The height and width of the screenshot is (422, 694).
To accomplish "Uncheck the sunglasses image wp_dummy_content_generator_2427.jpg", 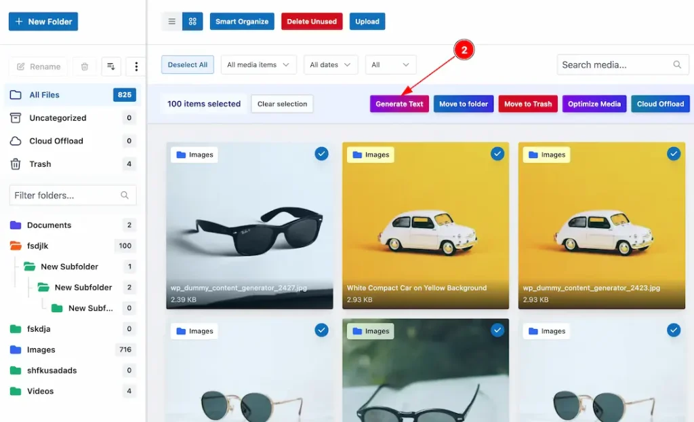I will point(321,154).
